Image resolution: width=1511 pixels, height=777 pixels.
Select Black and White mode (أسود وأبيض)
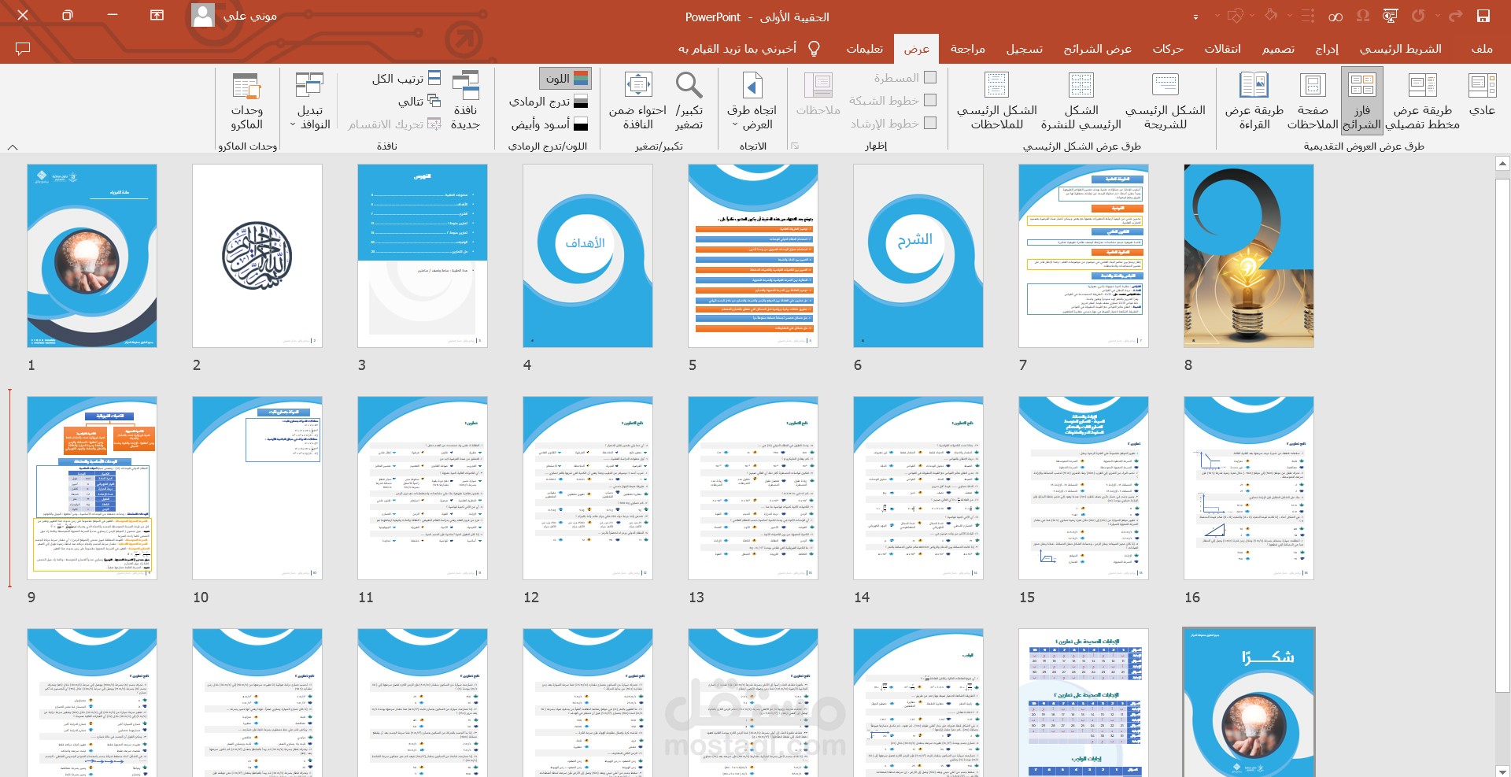[x=550, y=124]
